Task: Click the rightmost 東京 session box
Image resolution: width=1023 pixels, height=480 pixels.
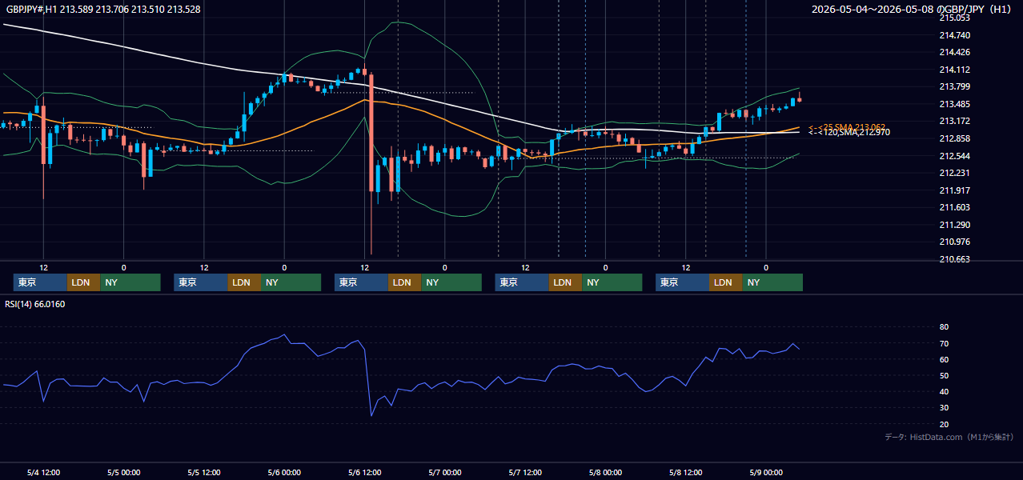Action: [682, 282]
